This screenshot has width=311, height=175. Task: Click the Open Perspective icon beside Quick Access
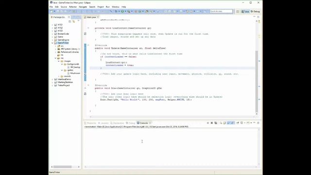238,12
